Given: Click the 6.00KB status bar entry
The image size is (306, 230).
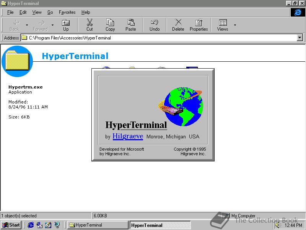Looking at the screenshot, I should pyautogui.click(x=100, y=216).
